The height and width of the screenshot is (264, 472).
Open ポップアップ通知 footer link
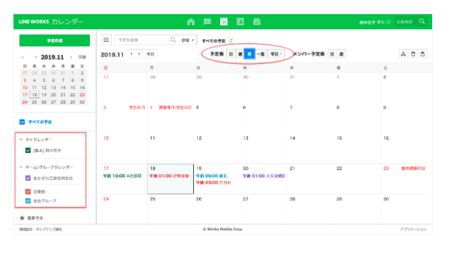(x=49, y=229)
